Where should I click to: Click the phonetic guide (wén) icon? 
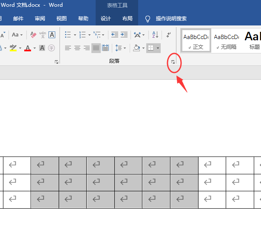[43, 35]
